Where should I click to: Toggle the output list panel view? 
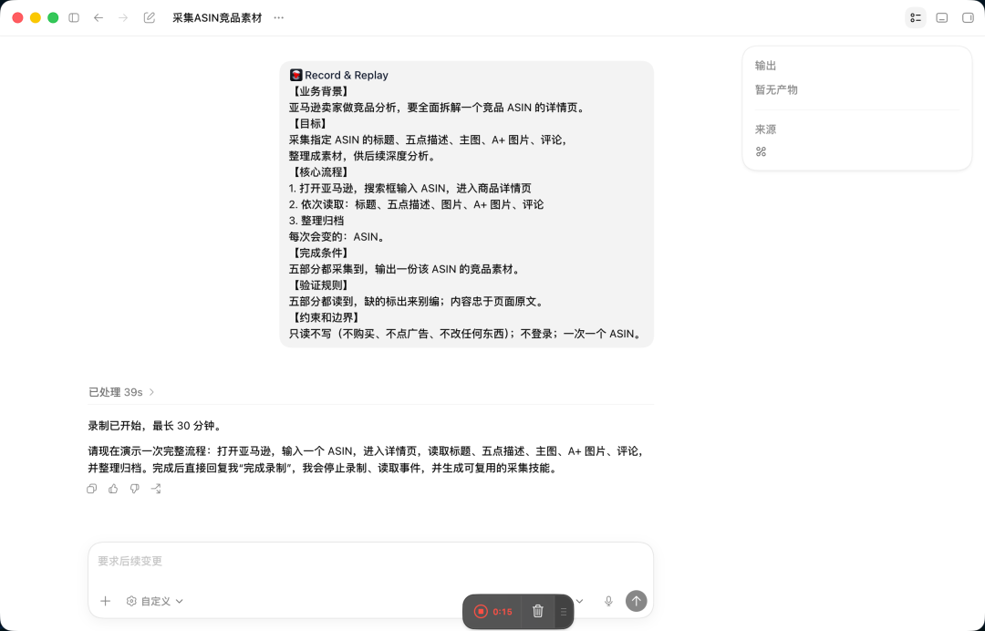click(916, 17)
